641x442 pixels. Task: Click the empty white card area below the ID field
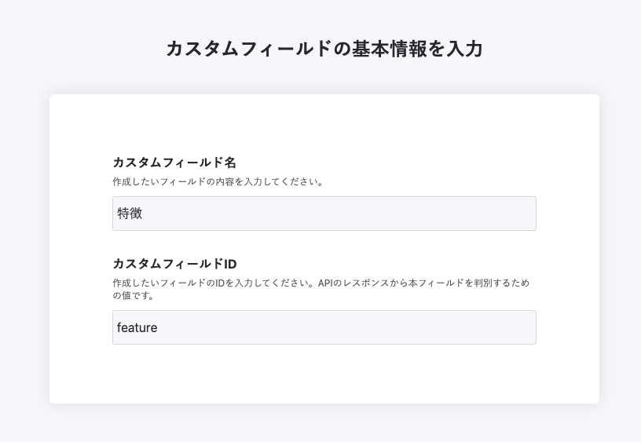324,375
